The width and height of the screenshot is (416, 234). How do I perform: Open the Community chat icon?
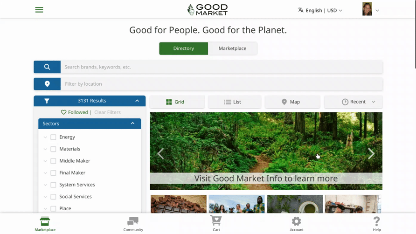pos(133,221)
